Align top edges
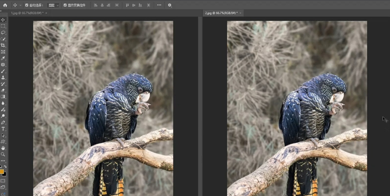The height and width of the screenshot is (196, 390). point(127,5)
